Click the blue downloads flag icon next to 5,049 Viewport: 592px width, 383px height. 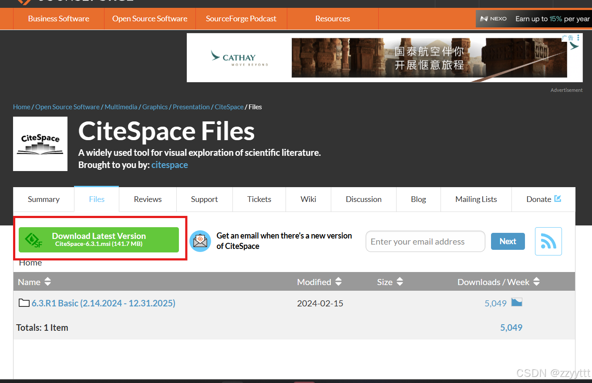point(516,302)
